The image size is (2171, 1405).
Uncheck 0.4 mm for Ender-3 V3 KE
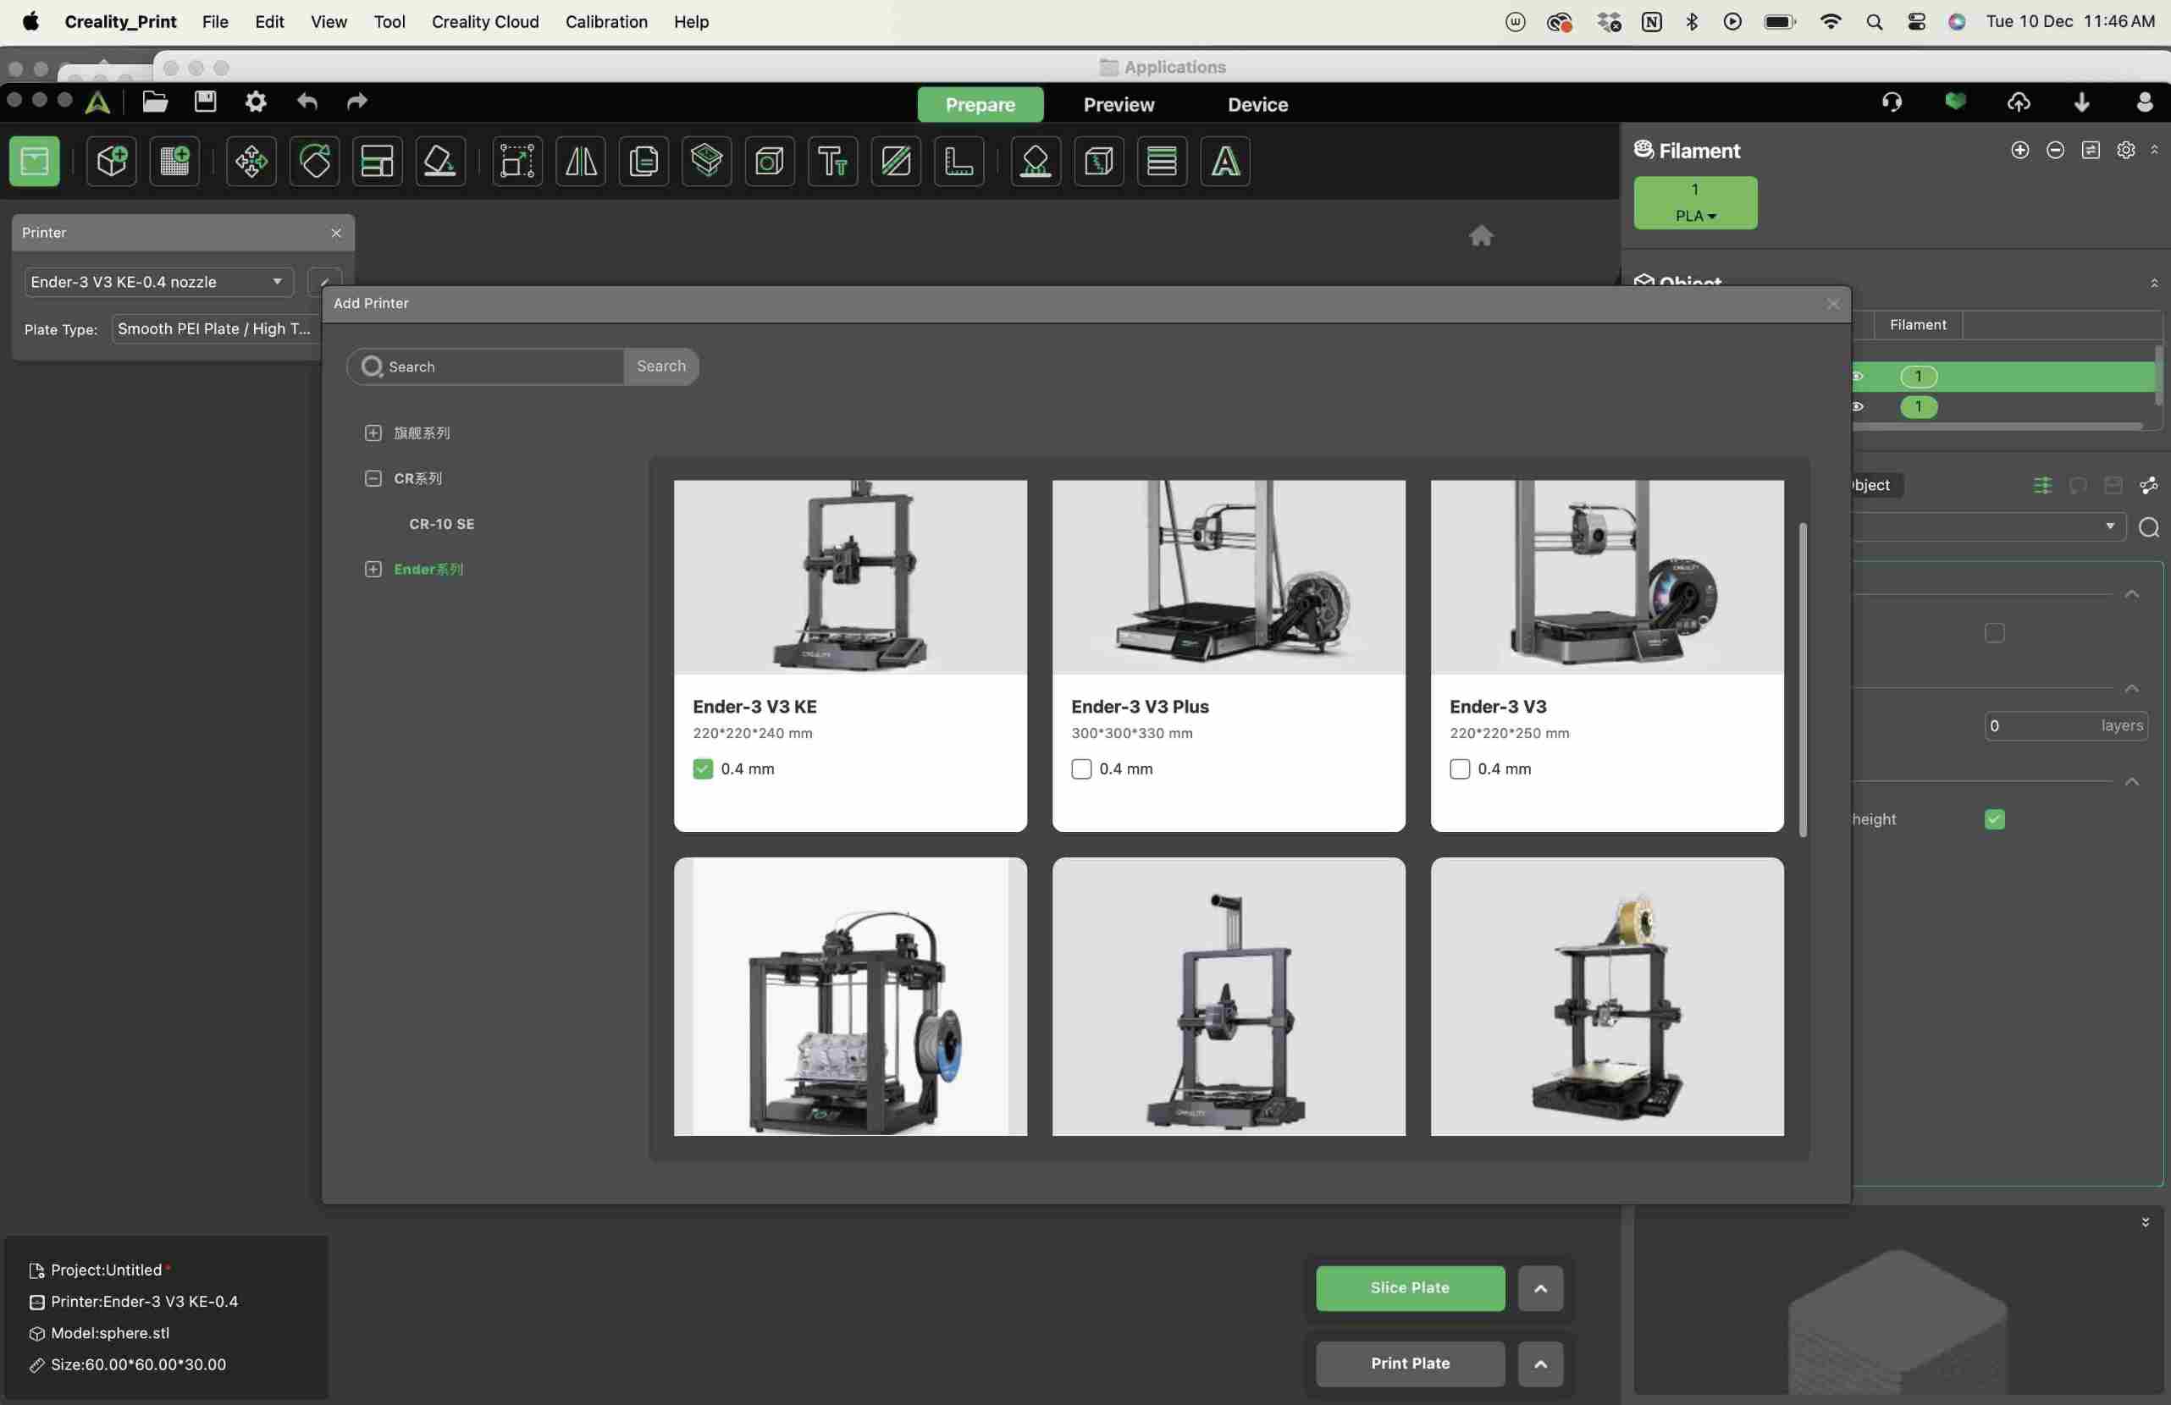point(703,769)
